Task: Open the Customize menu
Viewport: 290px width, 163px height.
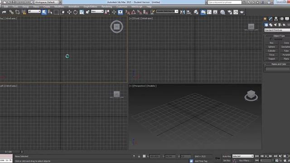Action: 122,7
